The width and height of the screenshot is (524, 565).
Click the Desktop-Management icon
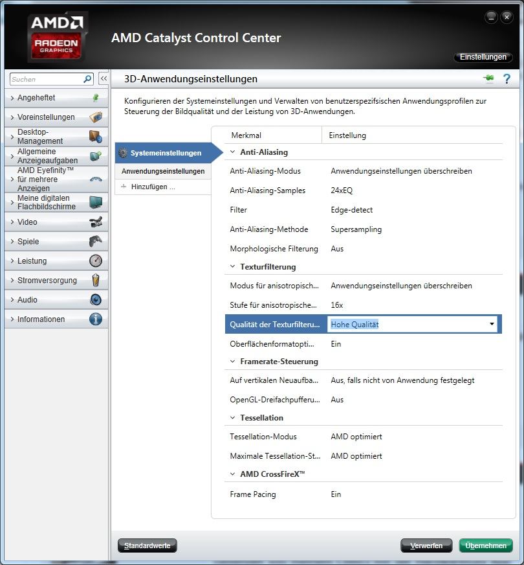(96, 137)
